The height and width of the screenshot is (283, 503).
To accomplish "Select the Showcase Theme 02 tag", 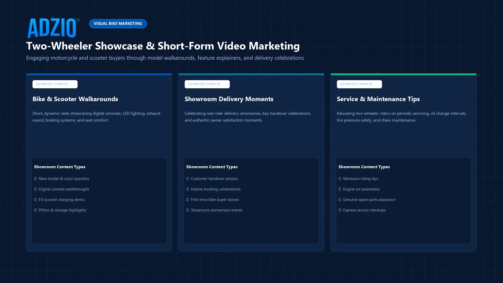I will [x=207, y=84].
